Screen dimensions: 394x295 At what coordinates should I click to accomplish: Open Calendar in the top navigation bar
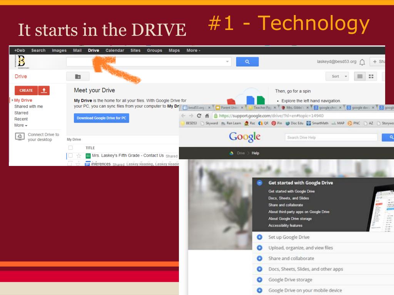coord(115,50)
